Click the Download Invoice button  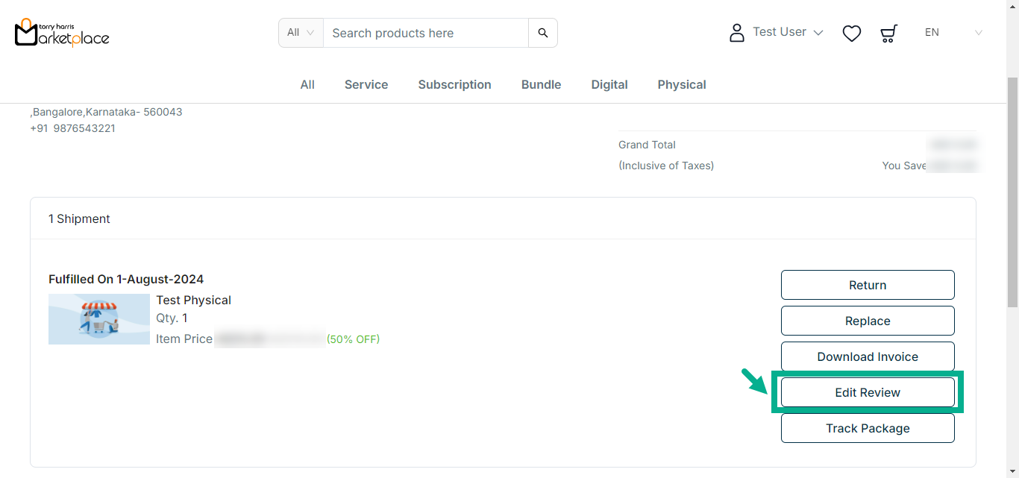coord(868,356)
